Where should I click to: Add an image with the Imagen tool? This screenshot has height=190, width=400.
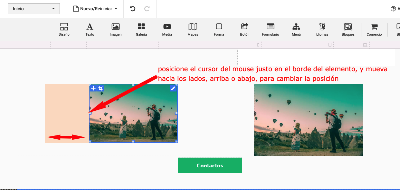116,30
